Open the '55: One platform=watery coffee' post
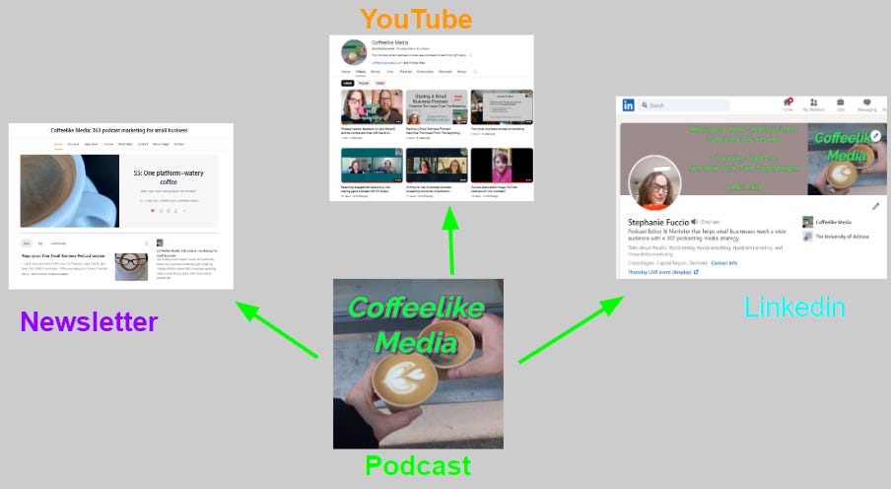 point(169,177)
